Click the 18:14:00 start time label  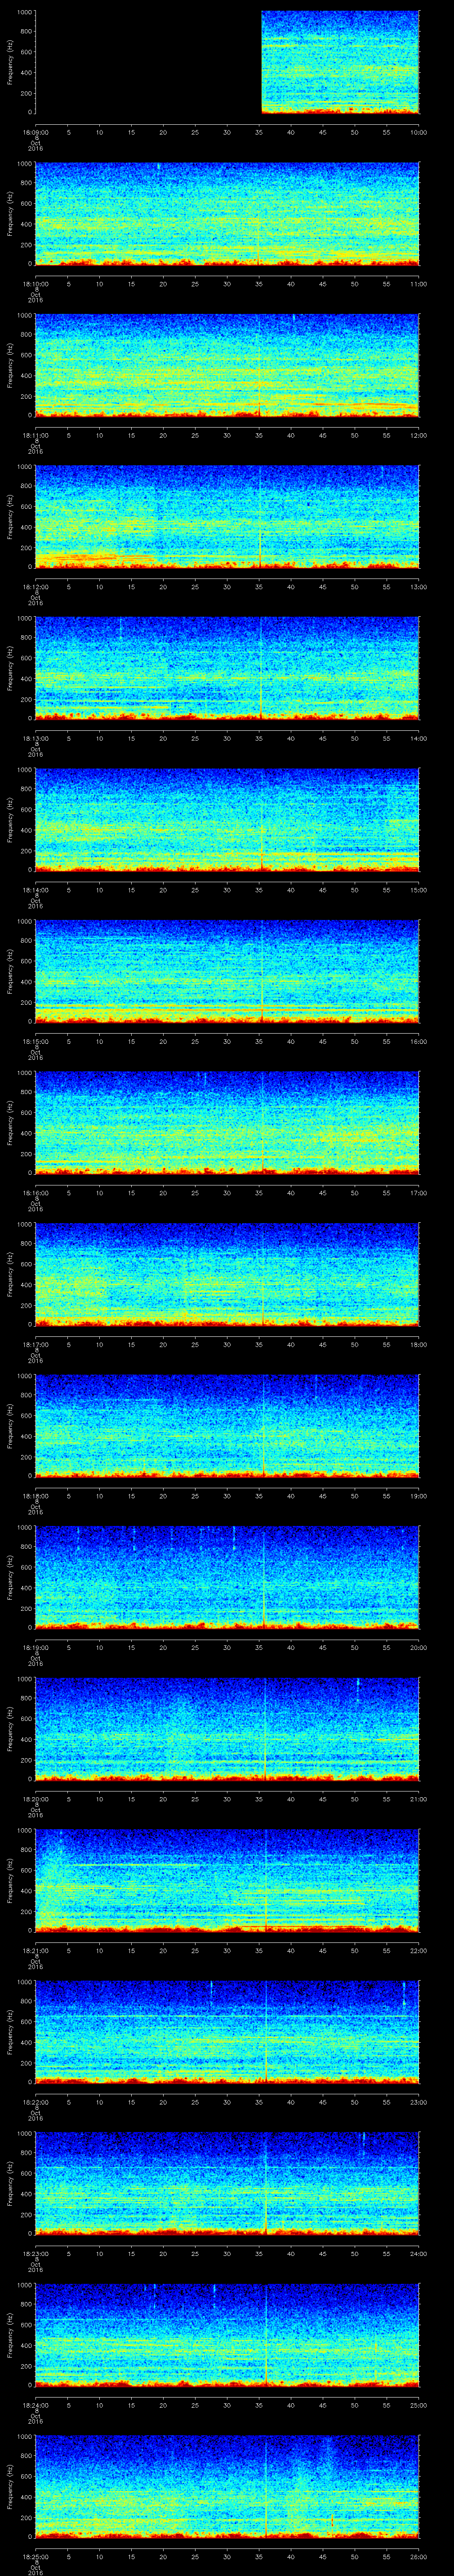[x=36, y=890]
